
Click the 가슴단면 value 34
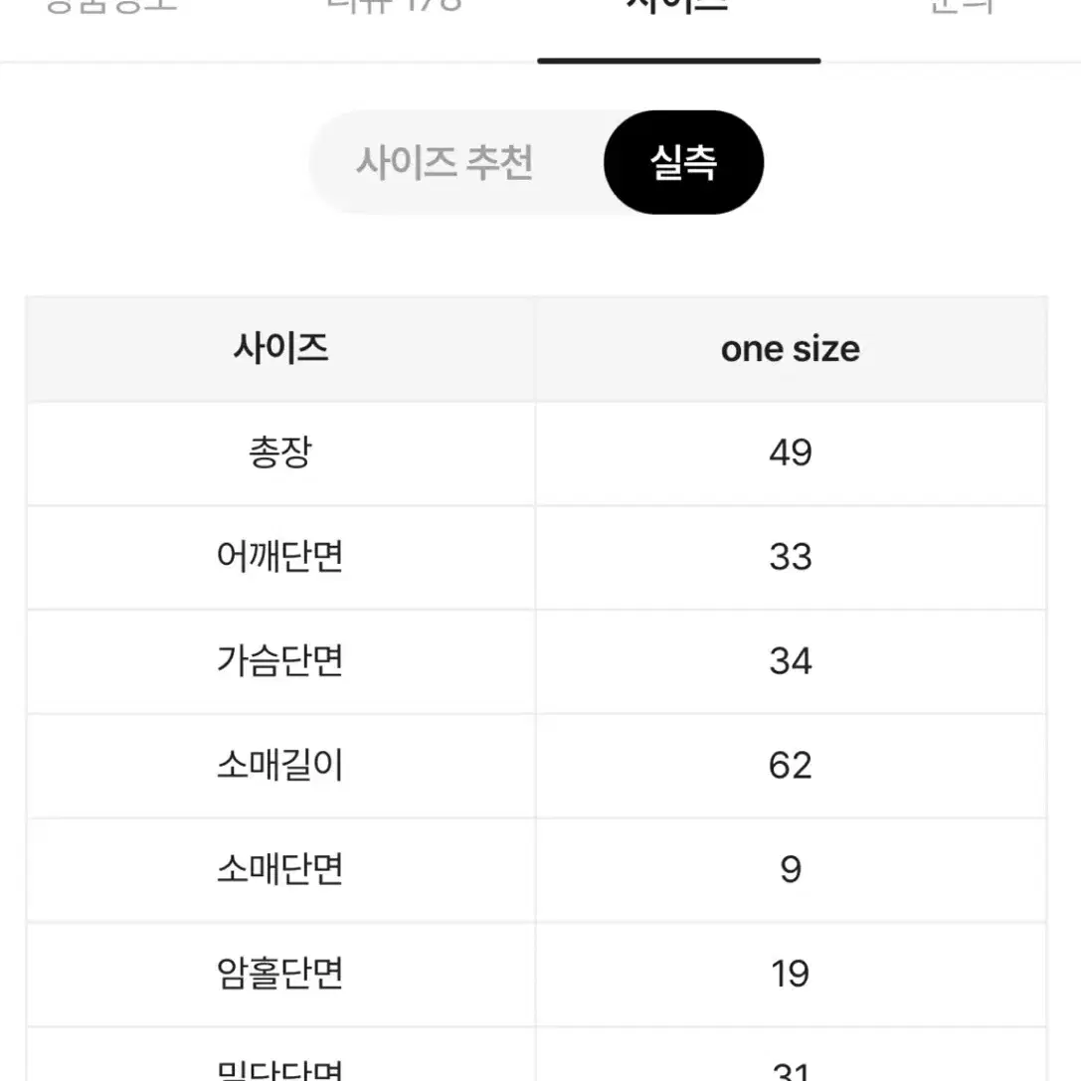pyautogui.click(x=791, y=661)
